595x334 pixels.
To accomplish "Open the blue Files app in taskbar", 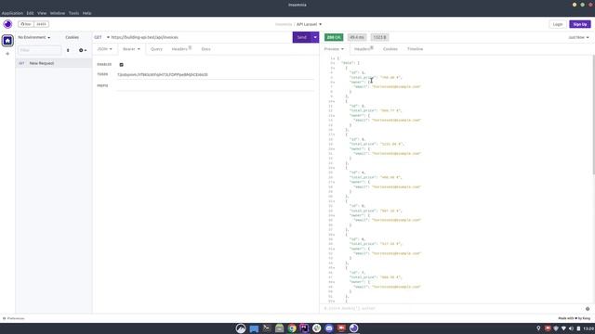I will (254, 328).
